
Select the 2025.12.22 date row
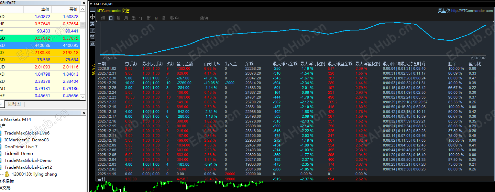107,102
